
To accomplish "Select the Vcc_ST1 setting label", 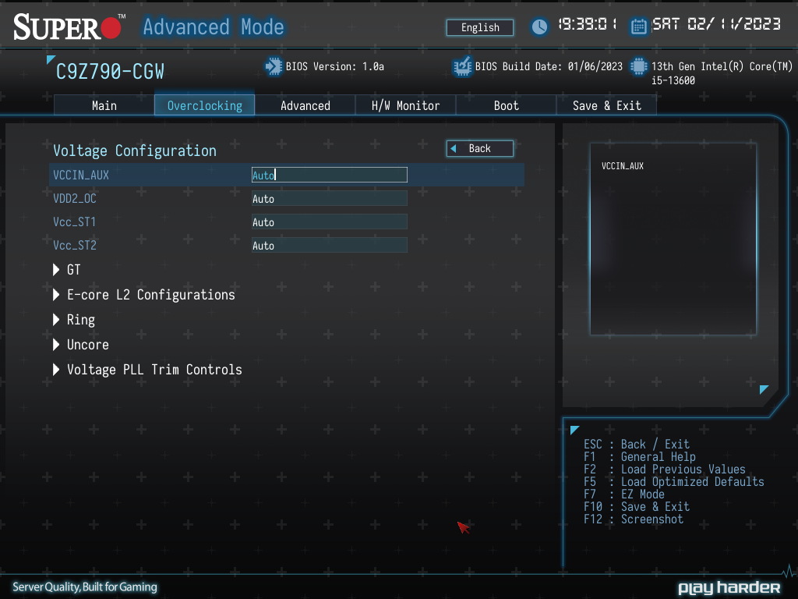I will [75, 222].
